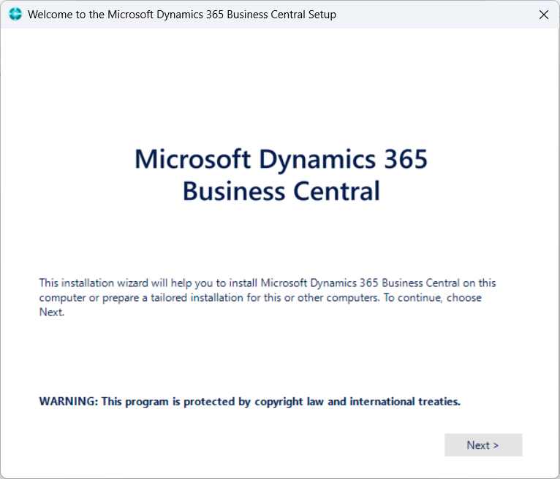Select the 'Microsoft Dynamics 365 Business Central' heading
Screen dimensions: 560x479
click(281, 175)
